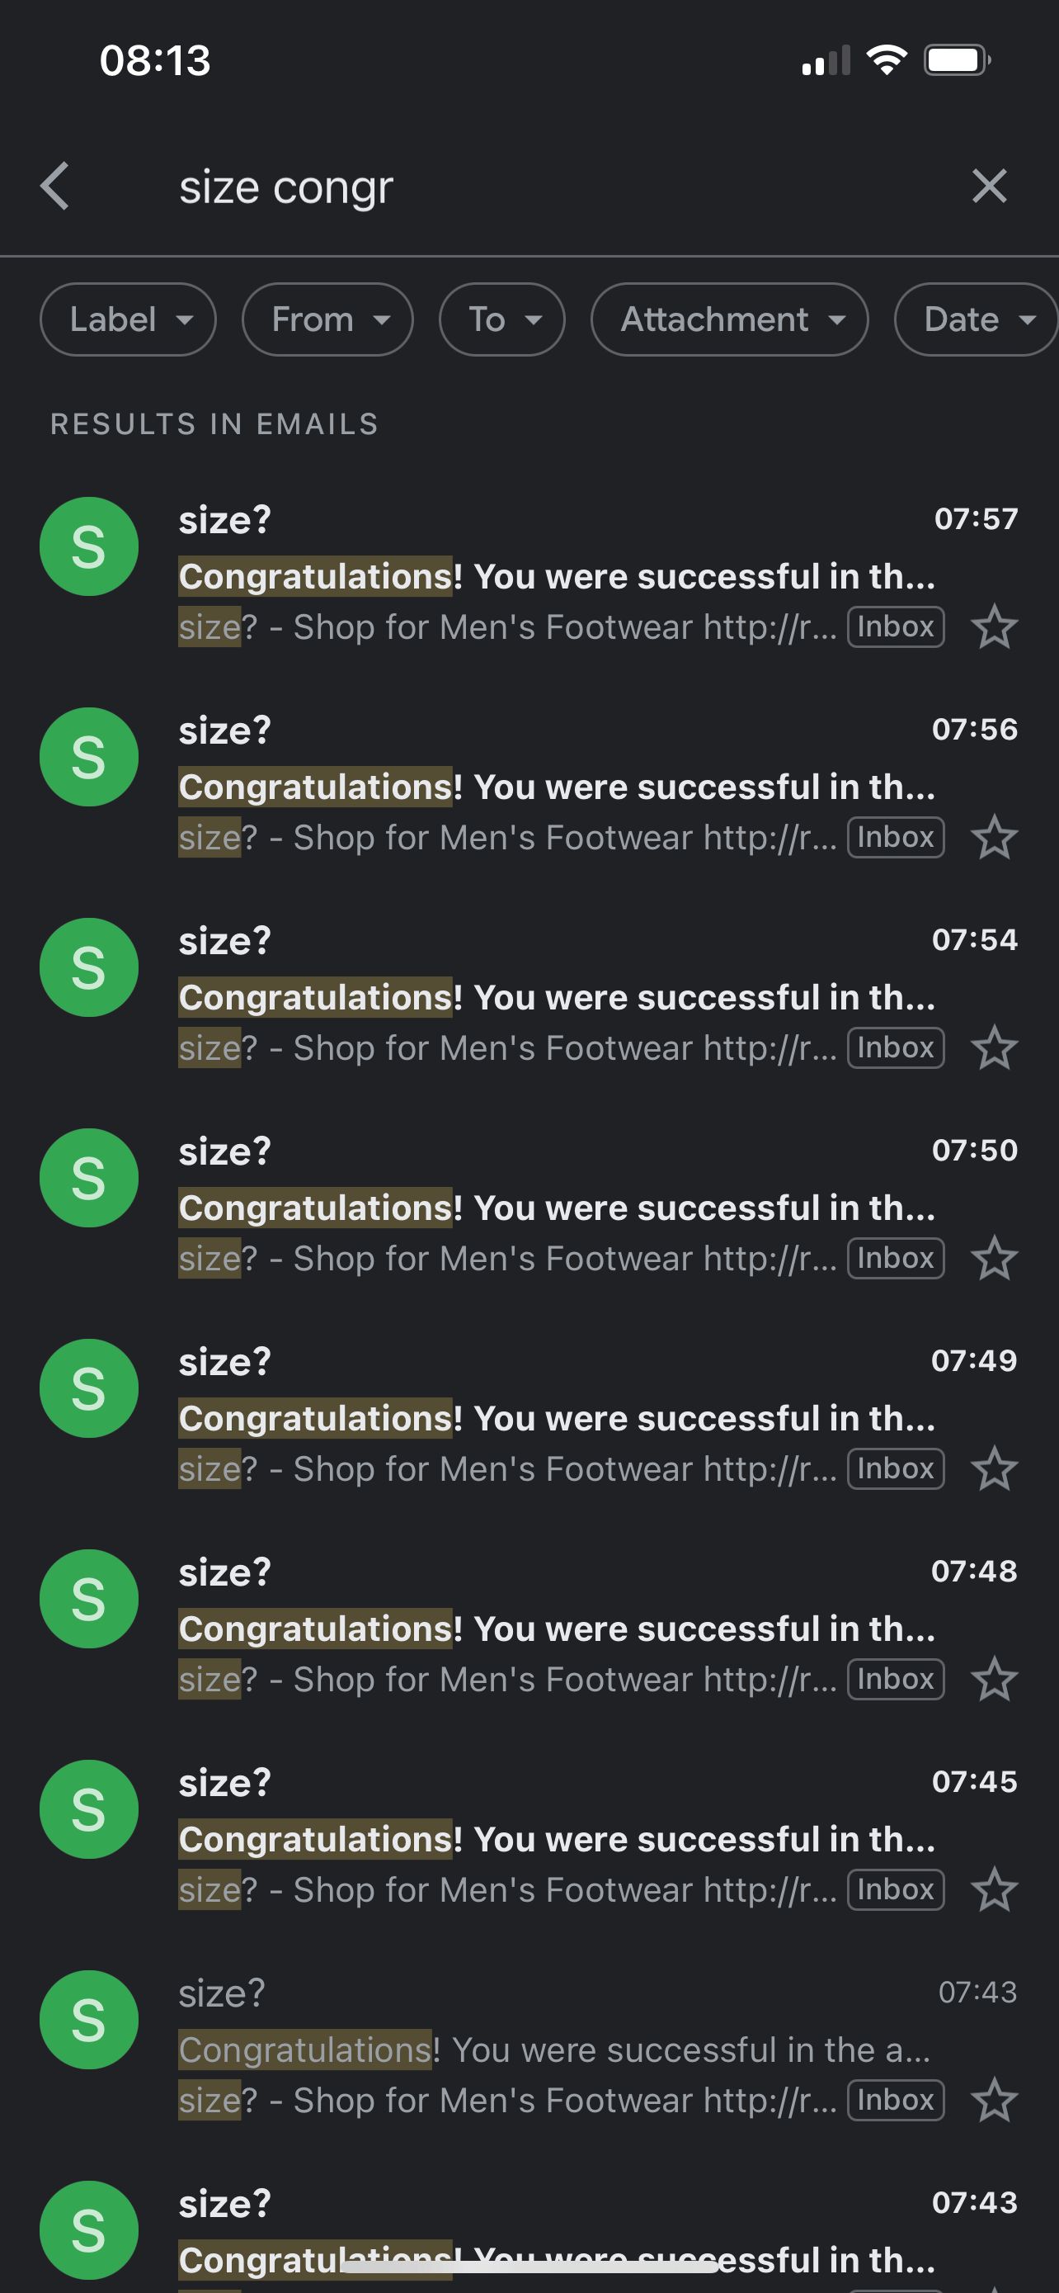Screen dimensions: 1059x2293
Task: Select sender avatar of 07:54 email
Action: pos(89,967)
